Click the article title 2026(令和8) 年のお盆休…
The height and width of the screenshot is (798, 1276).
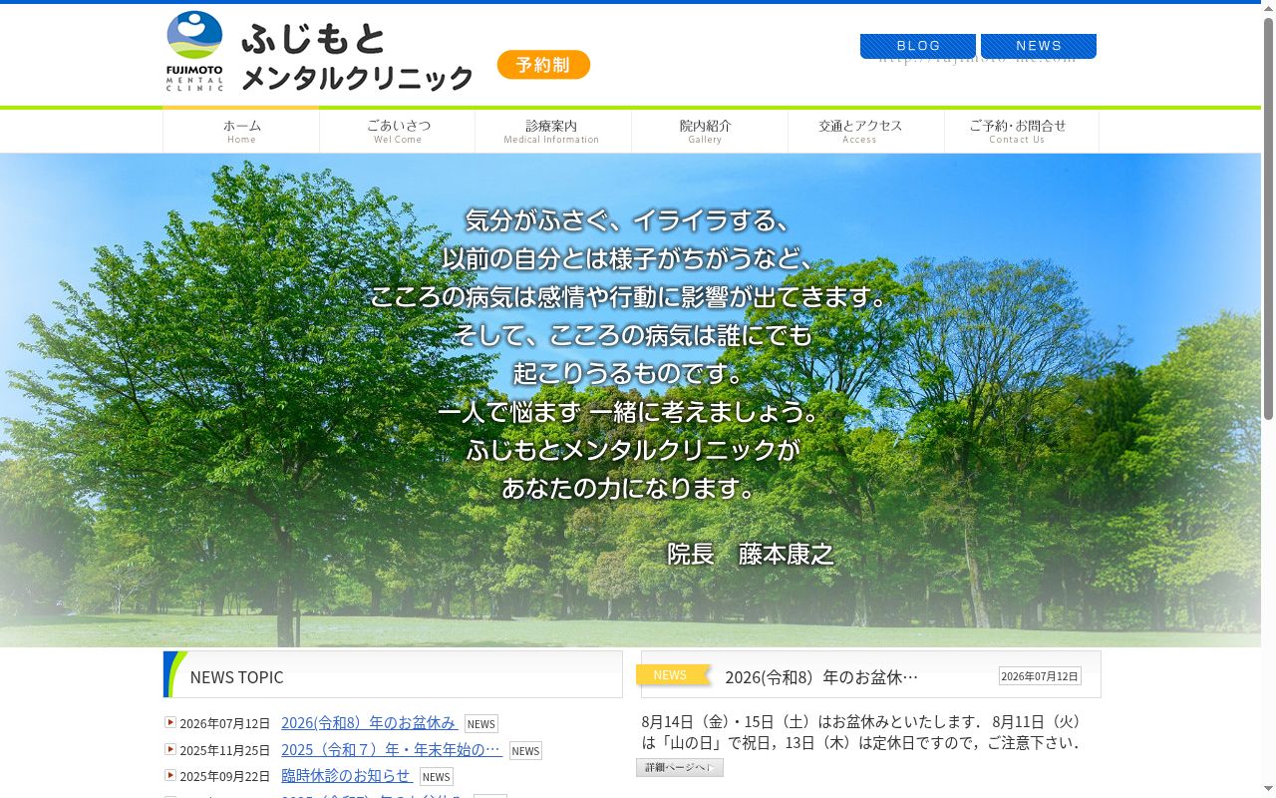tap(821, 677)
